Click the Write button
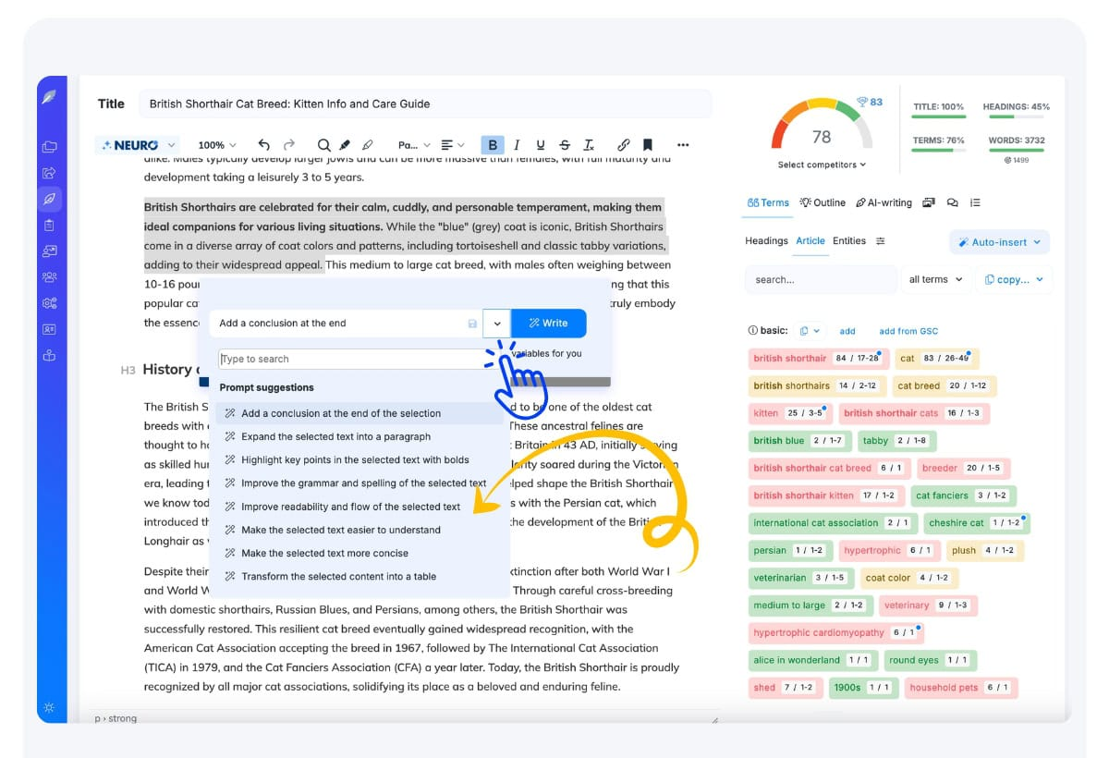Screen dimensions: 1109x758 [x=548, y=323]
